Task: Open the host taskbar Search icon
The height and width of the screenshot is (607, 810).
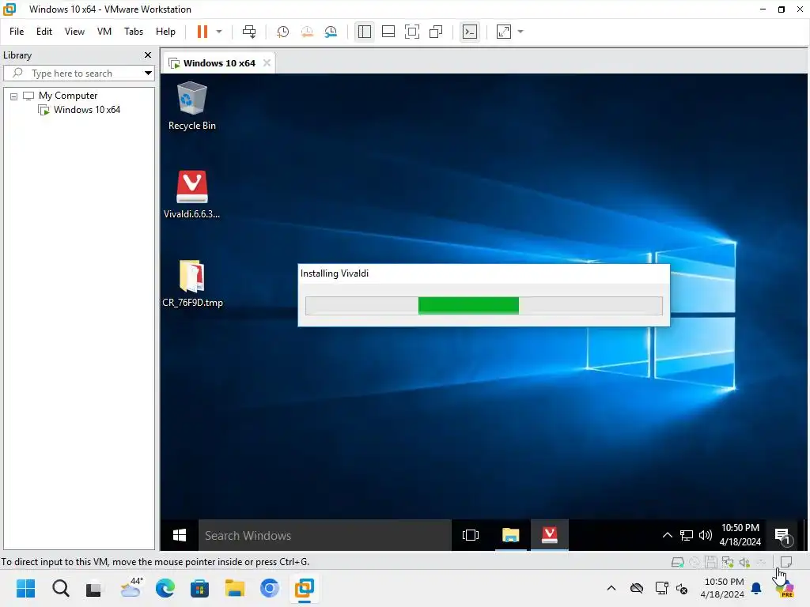Action: [60, 588]
